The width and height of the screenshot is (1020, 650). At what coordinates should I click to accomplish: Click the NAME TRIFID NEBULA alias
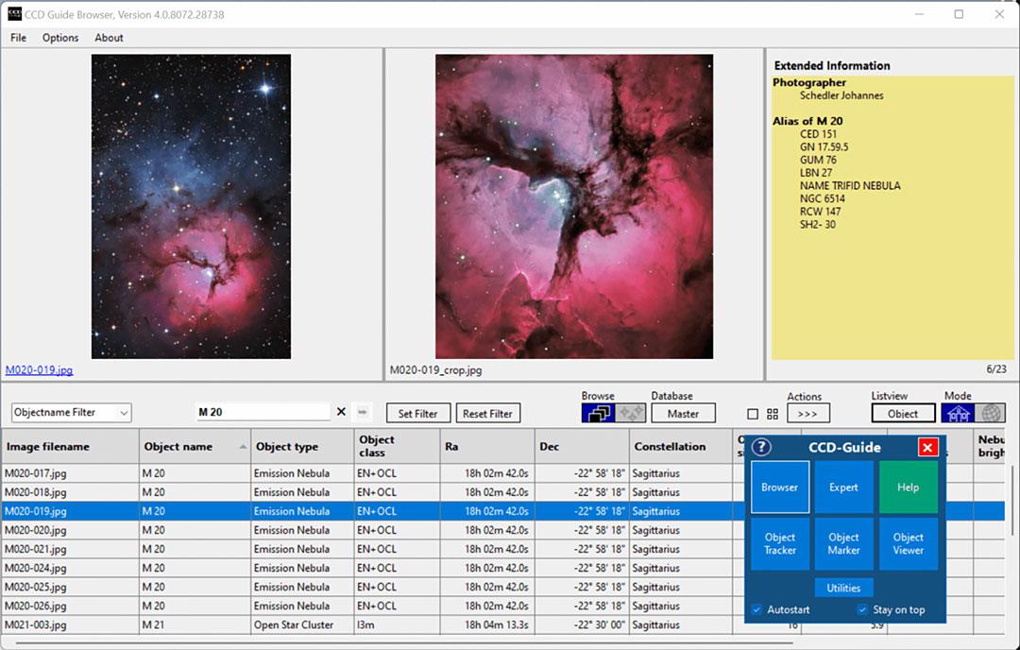850,185
